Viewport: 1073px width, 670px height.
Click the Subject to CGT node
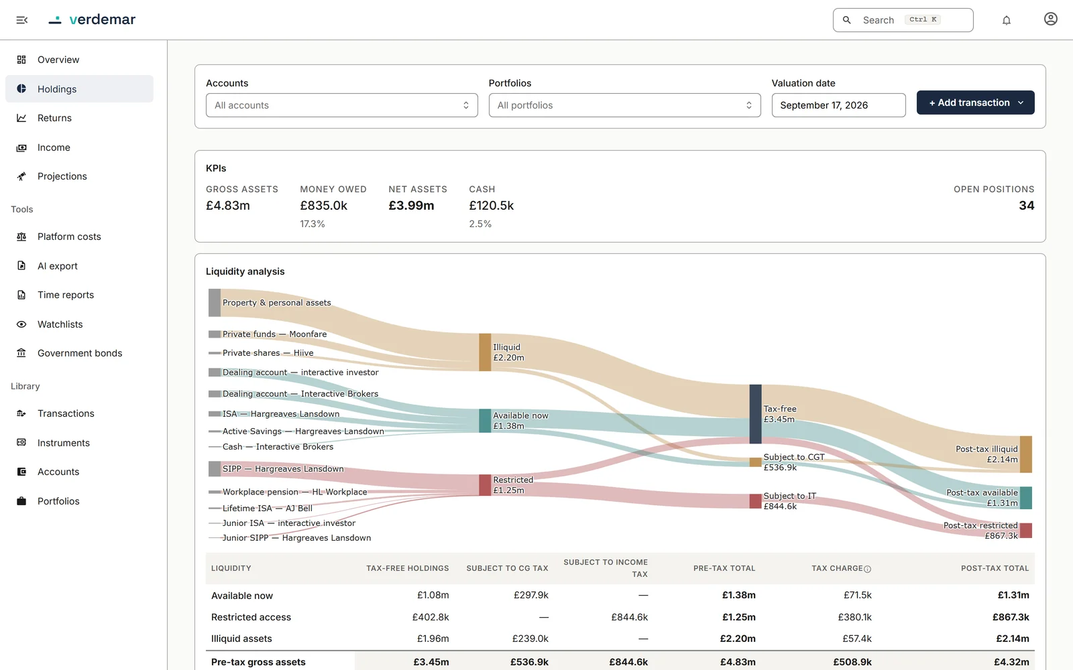click(755, 462)
